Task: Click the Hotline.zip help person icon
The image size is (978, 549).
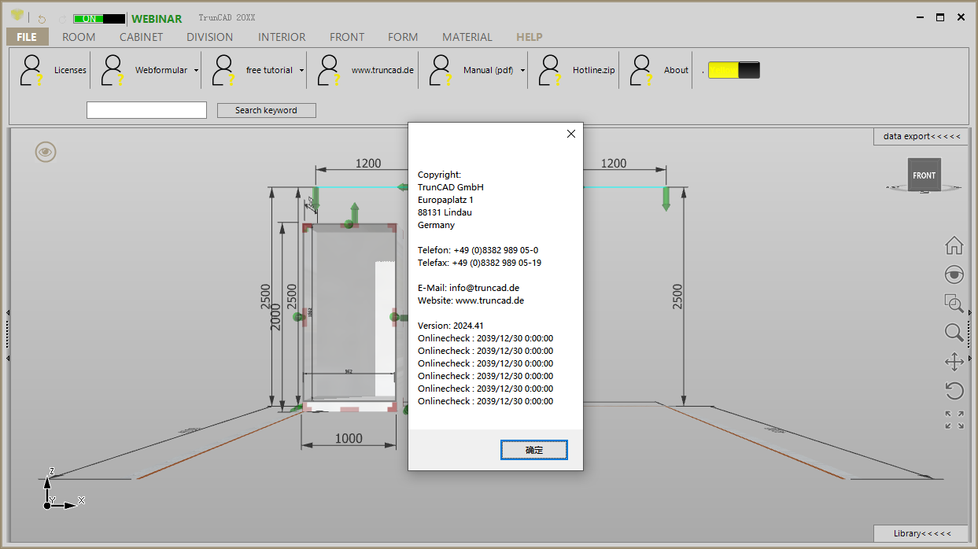Action: coord(550,70)
